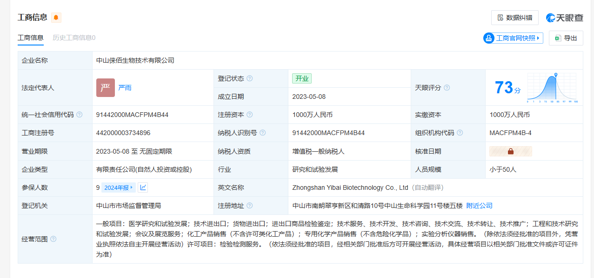This screenshot has width=594, height=278.
Task: Open the insured-count trend chart icon
Action: click(x=143, y=187)
